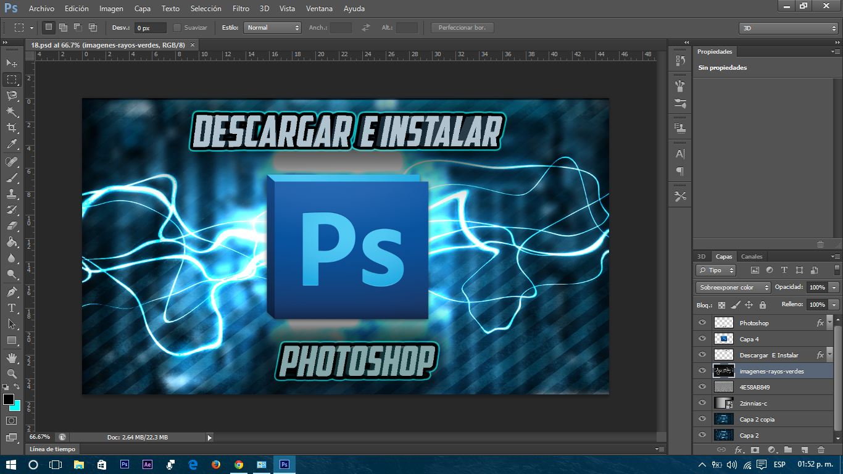Open the Tipo layer filter dropdown

[x=716, y=270]
